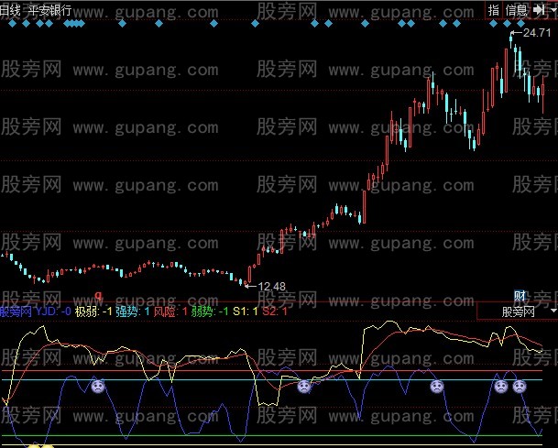Screen dimensions: 558x448
Task: Click the sad face icon in indicator middle
Action: pos(303,386)
